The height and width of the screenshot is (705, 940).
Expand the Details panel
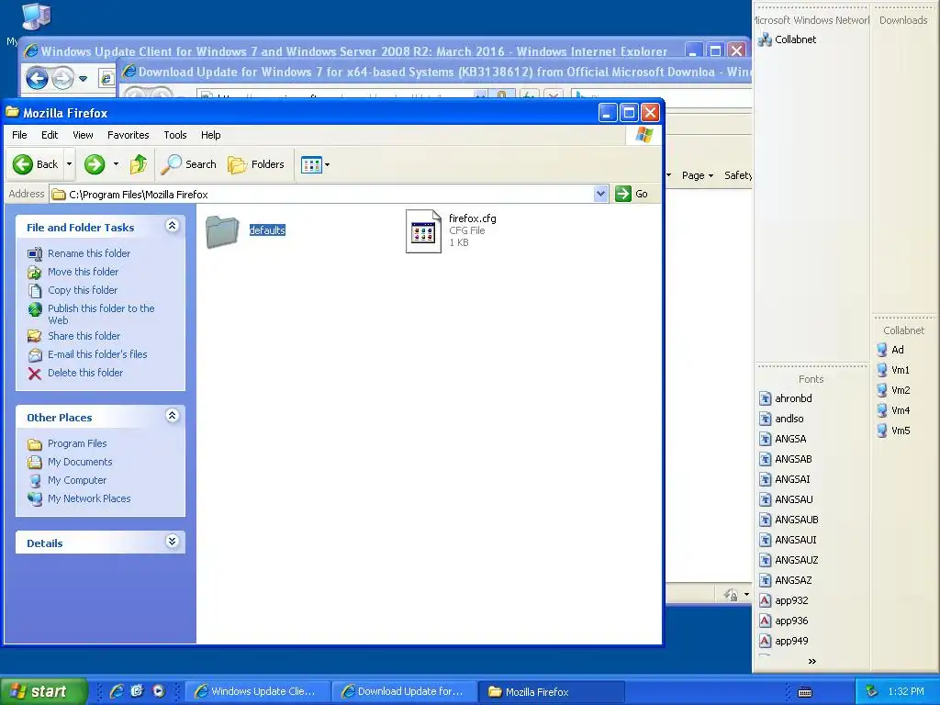(x=172, y=542)
